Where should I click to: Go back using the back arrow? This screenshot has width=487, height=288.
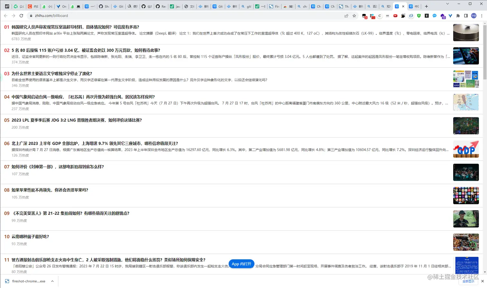tap(5, 15)
